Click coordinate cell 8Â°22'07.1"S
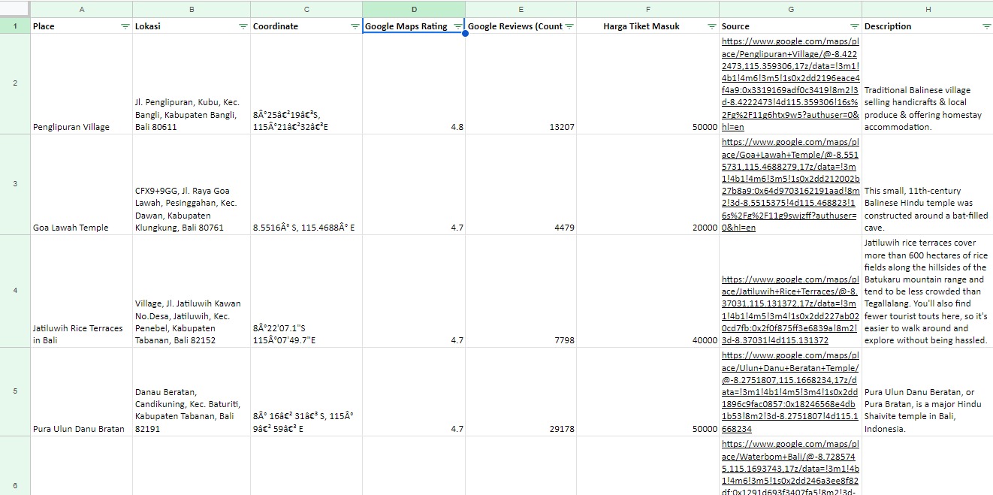Screen dimensions: 993x495 tap(306, 291)
